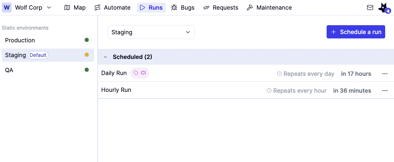
Task: Click the W workspace logo
Action: [6, 7]
